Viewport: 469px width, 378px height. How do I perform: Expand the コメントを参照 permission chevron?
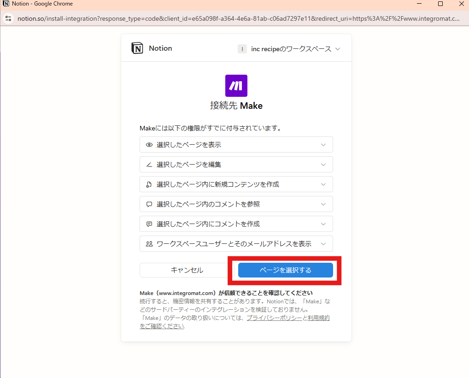[323, 204]
